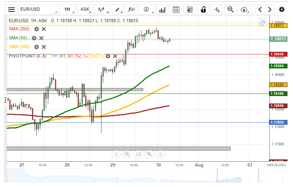The width and height of the screenshot is (293, 187).
Task: Open the calculator/news list icon
Action: pyautogui.click(x=190, y=9)
